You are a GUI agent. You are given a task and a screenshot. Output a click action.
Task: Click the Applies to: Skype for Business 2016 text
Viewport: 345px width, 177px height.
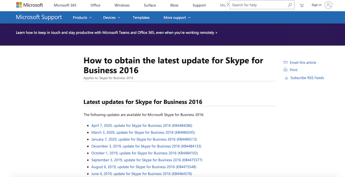(x=108, y=78)
